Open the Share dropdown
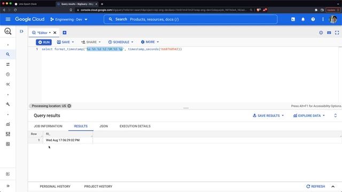 91,42
